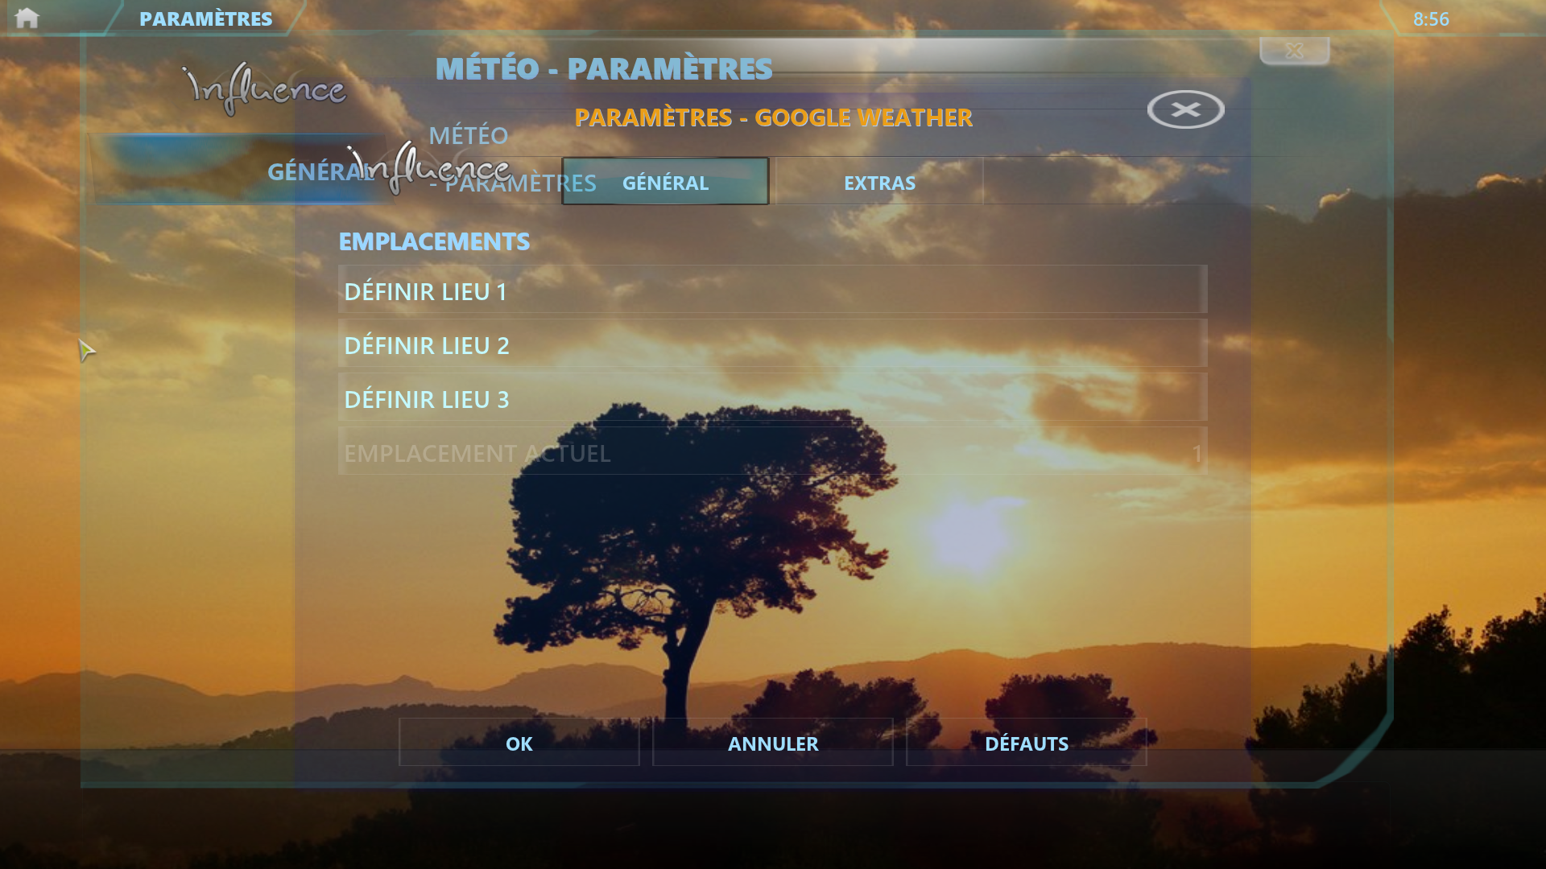Click the PARAMÈTRES breadcrumb in top bar
The height and width of the screenshot is (869, 1546).
[205, 19]
